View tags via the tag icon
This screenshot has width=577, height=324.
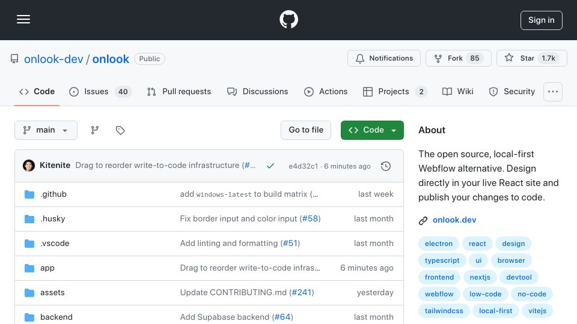tap(120, 130)
